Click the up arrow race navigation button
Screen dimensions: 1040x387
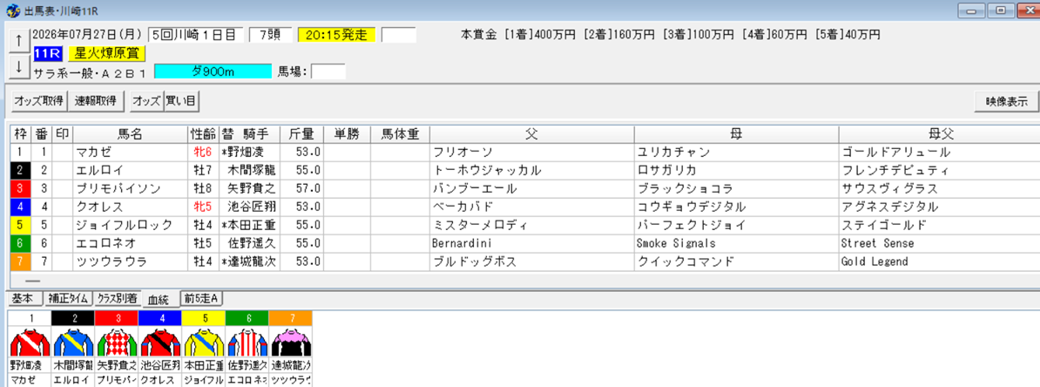coord(18,41)
